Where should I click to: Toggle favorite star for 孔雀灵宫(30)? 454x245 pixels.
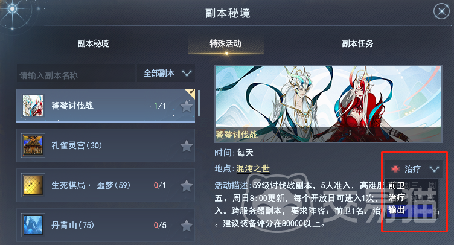(x=187, y=146)
